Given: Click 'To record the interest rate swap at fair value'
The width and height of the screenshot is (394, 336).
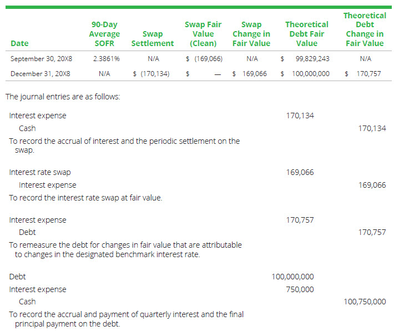Looking at the screenshot, I should tap(85, 198).
